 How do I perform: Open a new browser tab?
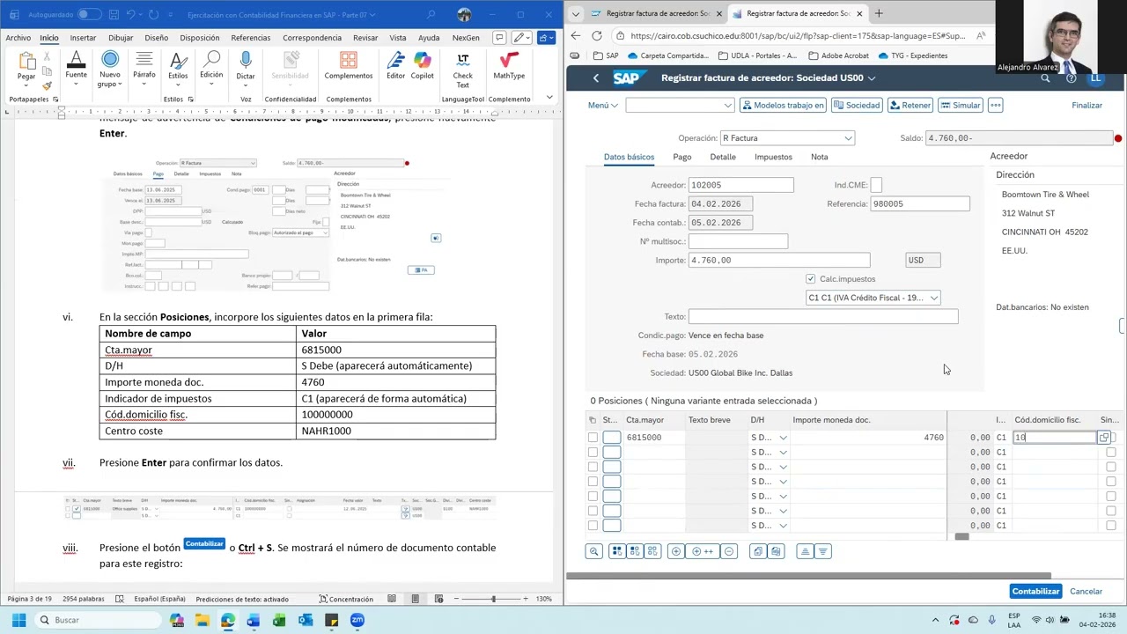point(879,13)
